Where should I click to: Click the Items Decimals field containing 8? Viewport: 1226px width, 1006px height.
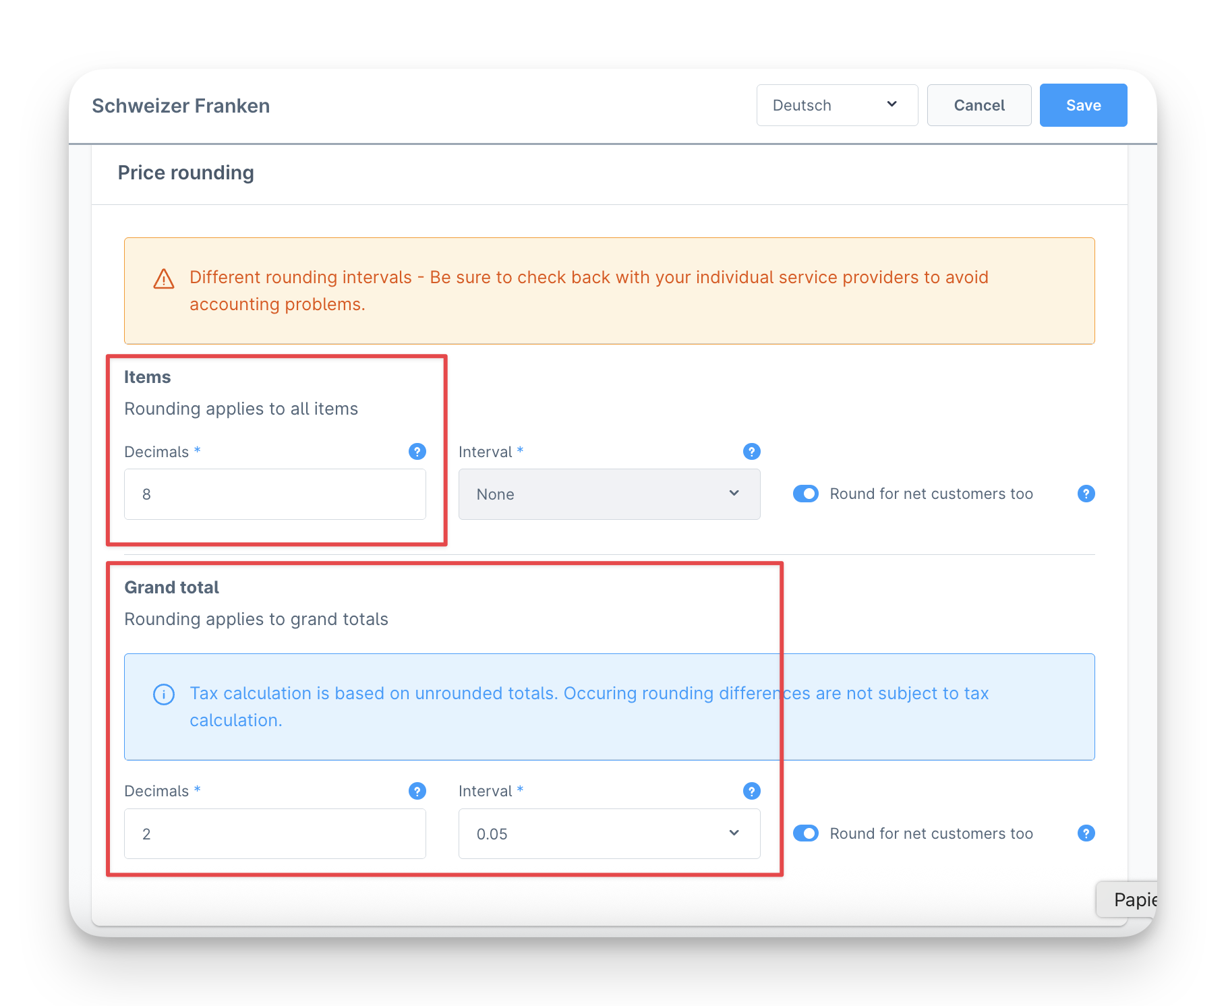(x=274, y=494)
